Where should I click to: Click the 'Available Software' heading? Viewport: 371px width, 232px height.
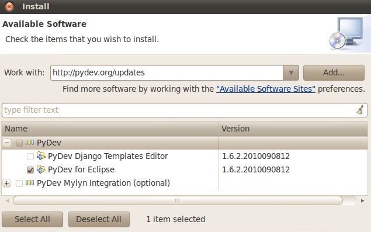tap(44, 24)
